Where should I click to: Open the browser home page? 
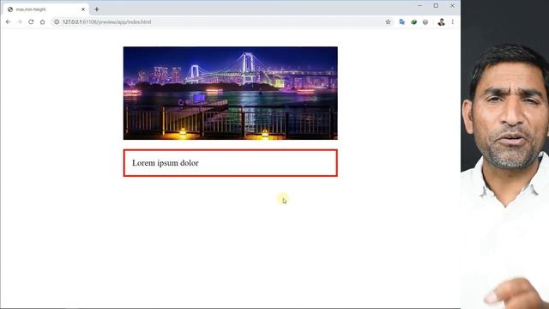pyautogui.click(x=42, y=21)
